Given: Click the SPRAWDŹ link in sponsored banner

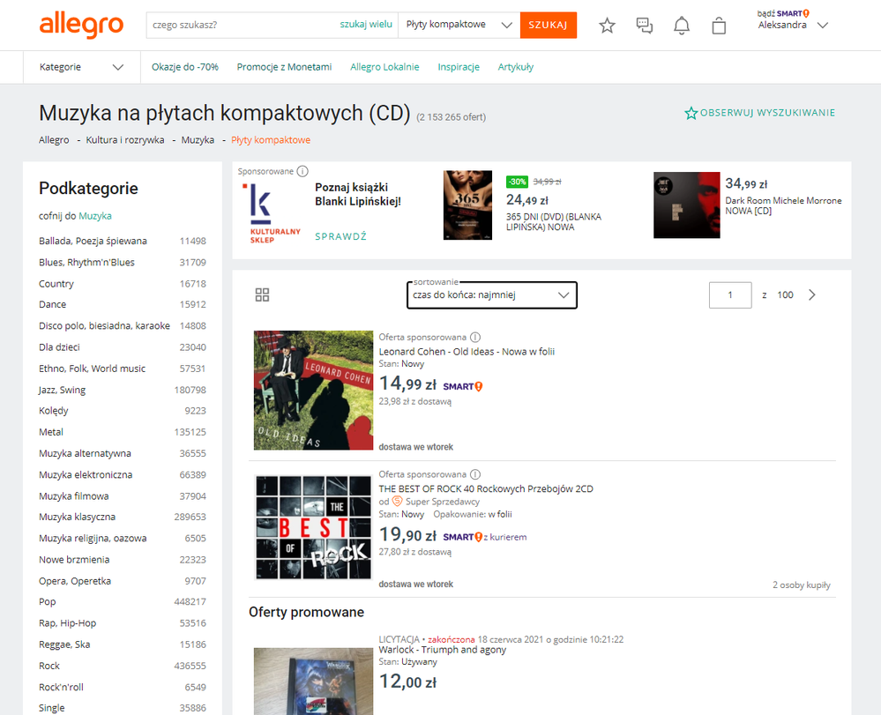Looking at the screenshot, I should (x=341, y=236).
